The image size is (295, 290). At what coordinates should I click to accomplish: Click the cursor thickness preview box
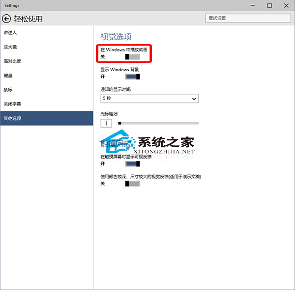click(x=106, y=123)
